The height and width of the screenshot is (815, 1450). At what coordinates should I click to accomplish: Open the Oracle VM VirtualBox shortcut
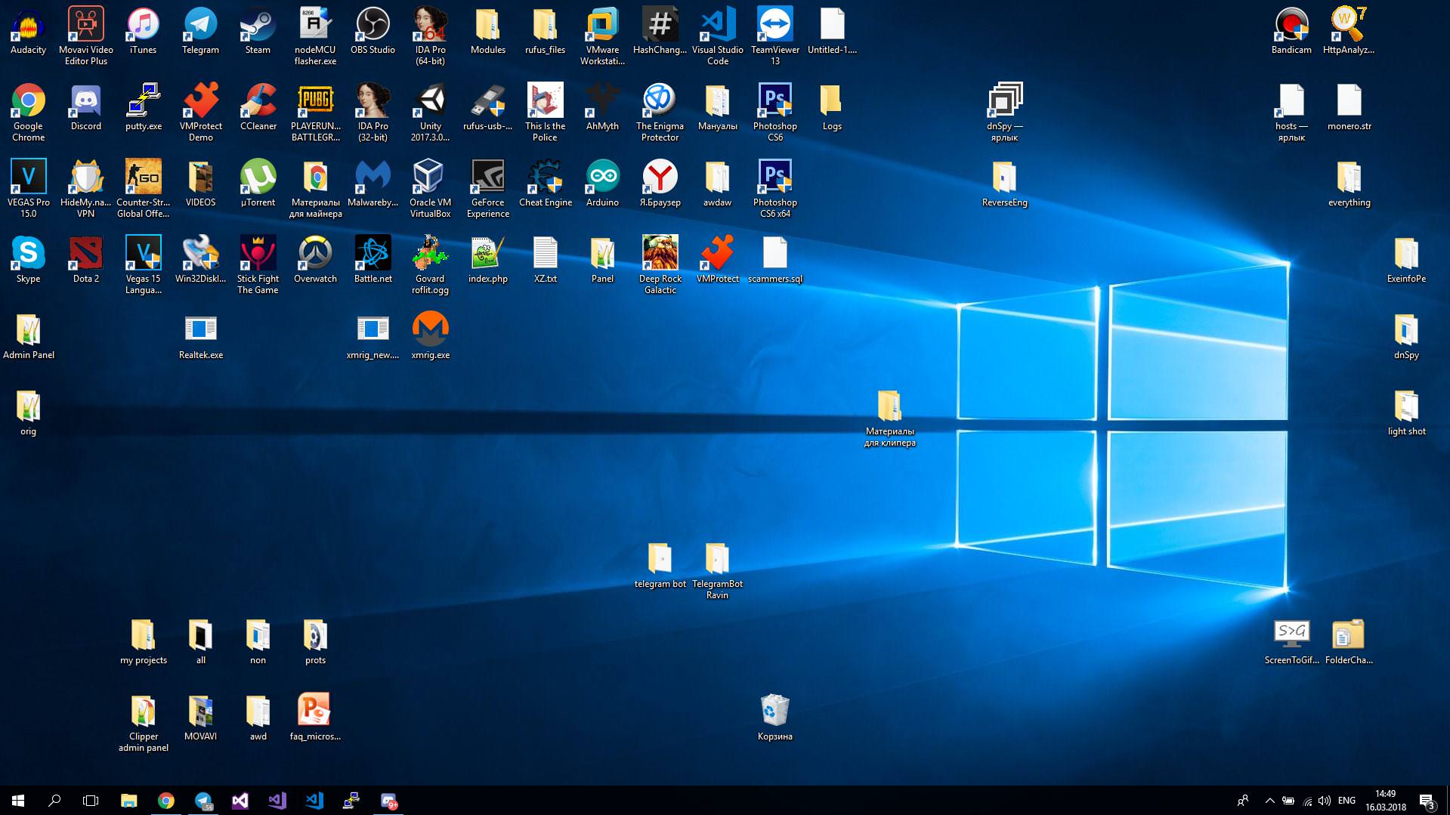point(430,189)
